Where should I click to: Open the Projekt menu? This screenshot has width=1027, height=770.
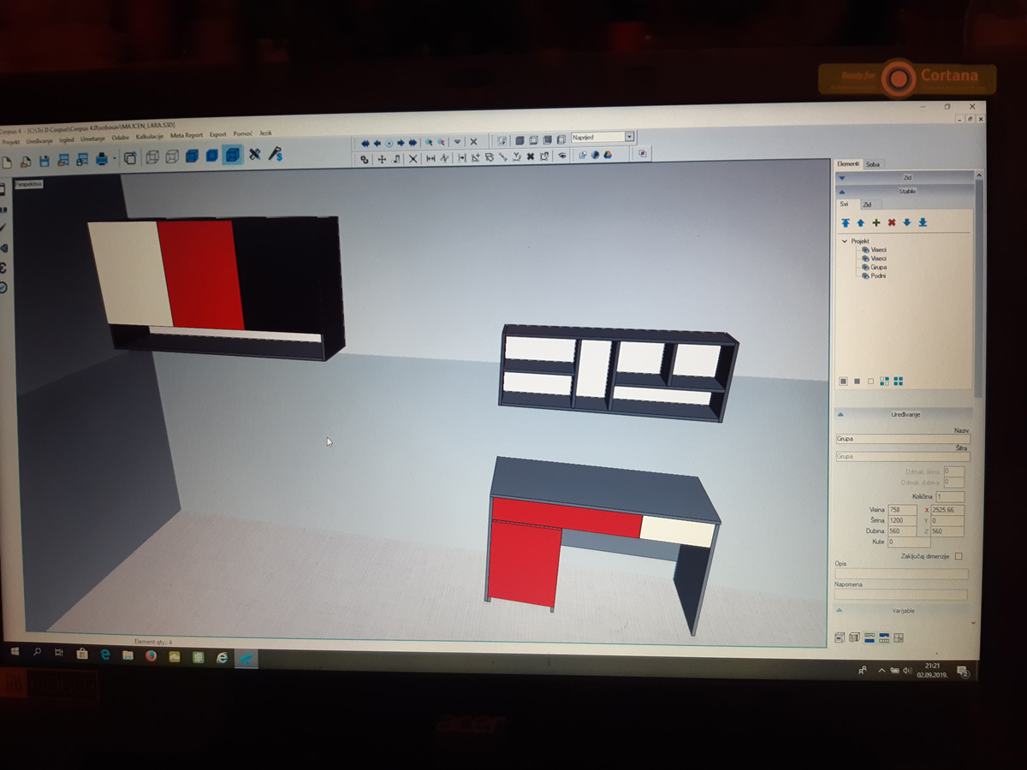click(11, 142)
